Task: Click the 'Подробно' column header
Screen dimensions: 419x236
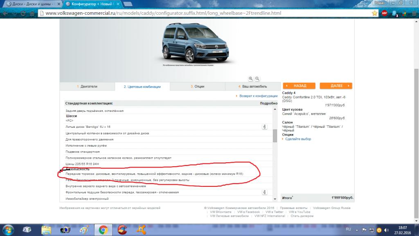Action: [268, 103]
